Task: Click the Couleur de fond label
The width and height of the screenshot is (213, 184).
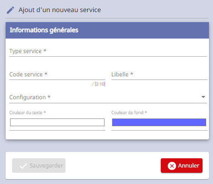Action: [129, 112]
